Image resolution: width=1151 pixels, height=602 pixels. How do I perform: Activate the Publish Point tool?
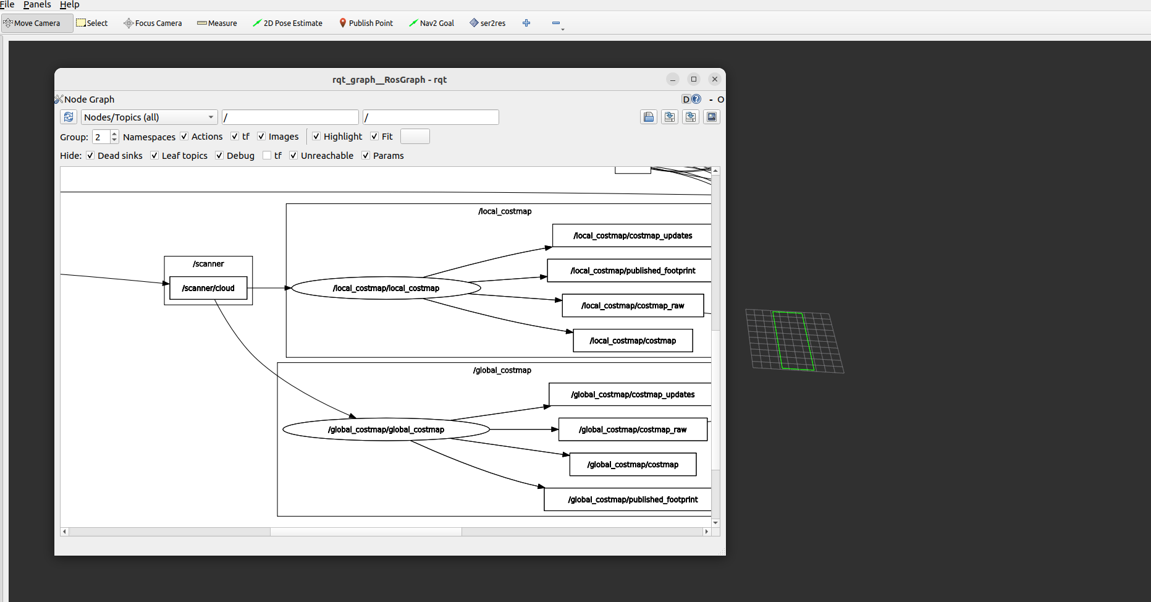(366, 23)
